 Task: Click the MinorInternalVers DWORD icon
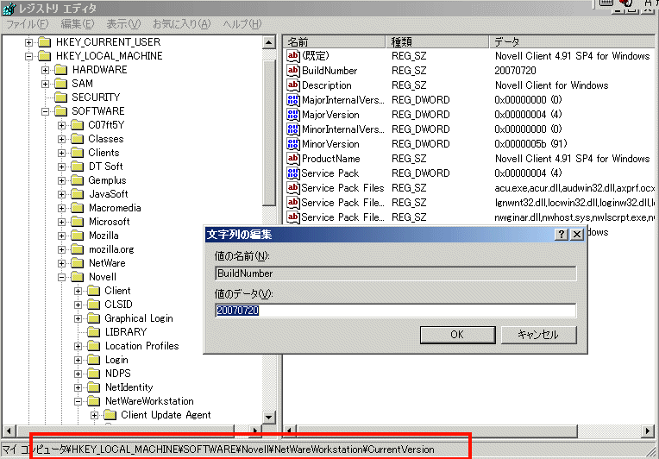(293, 129)
